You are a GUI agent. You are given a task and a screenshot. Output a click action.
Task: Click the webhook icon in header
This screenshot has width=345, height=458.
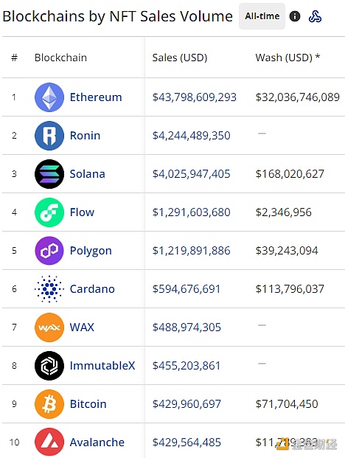[315, 16]
